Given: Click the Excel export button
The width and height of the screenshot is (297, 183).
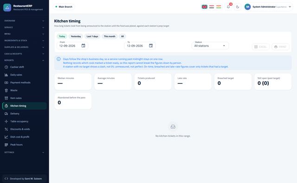Looking at the screenshot, I should click(260, 47).
